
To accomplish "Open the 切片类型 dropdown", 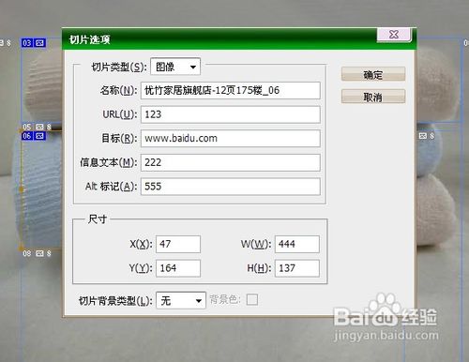I will pos(175,67).
